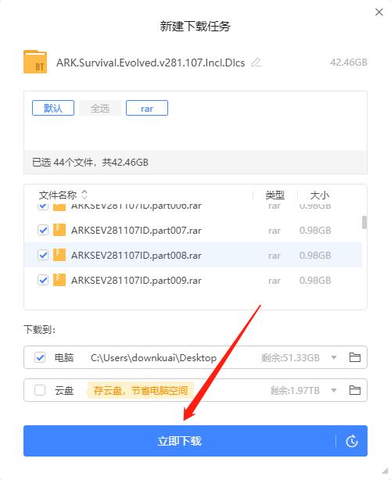Click the pencil icon to rename the task
The image size is (391, 480).
pyautogui.click(x=256, y=63)
